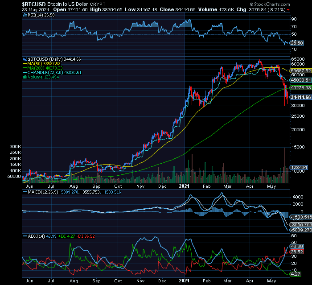Click the -5089.270 value in the MACD legend

[69, 192]
